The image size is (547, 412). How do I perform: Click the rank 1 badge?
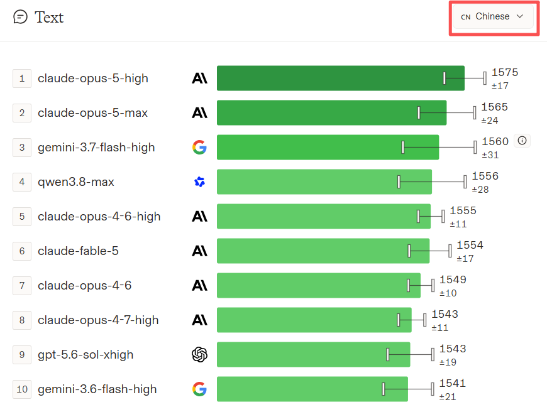22,79
